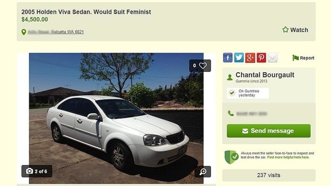
Task: Share the ad on Google Plus
Action: click(x=250, y=58)
